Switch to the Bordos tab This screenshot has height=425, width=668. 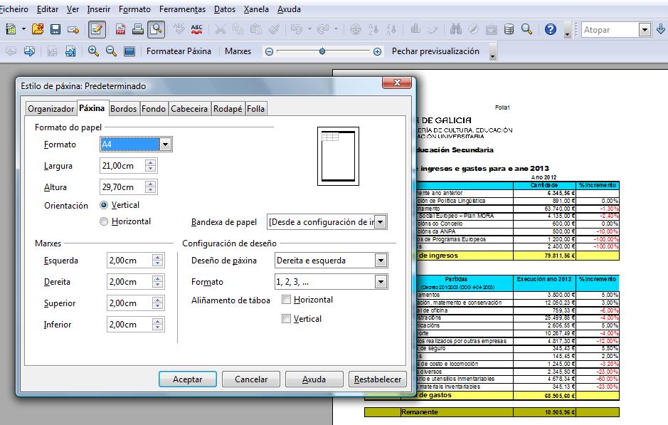[x=124, y=109]
